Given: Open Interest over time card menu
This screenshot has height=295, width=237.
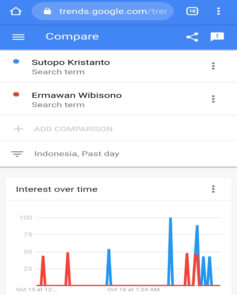Looking at the screenshot, I should point(213,189).
